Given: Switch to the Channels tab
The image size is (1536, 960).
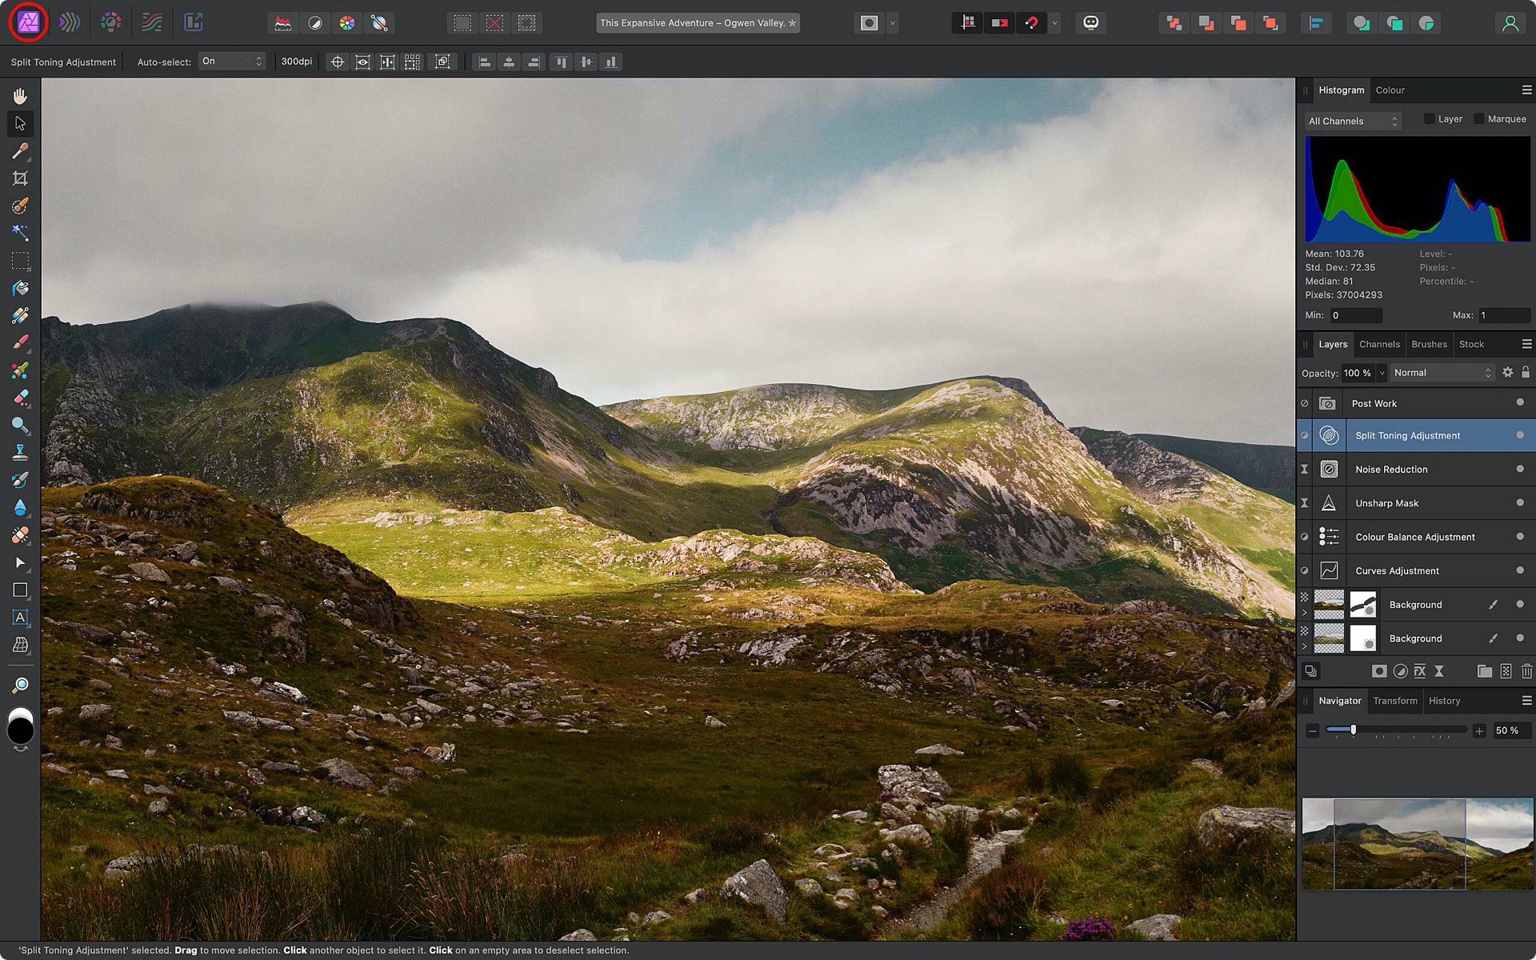Looking at the screenshot, I should (x=1379, y=344).
